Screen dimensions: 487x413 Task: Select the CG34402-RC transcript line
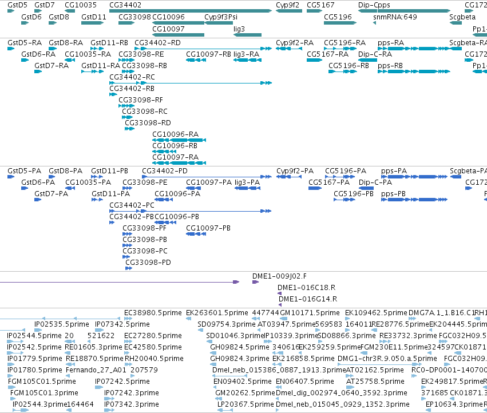191,83
